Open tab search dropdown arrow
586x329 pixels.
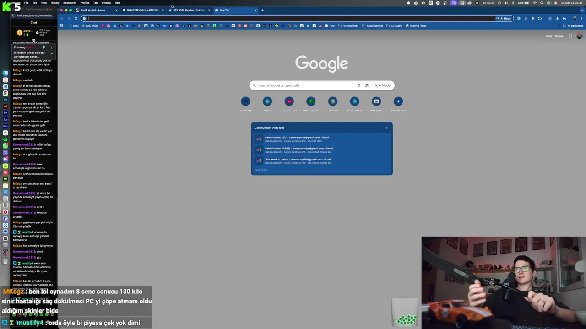[x=581, y=10]
